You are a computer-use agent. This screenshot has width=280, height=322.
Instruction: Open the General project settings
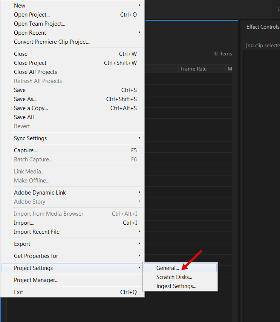[168, 268]
